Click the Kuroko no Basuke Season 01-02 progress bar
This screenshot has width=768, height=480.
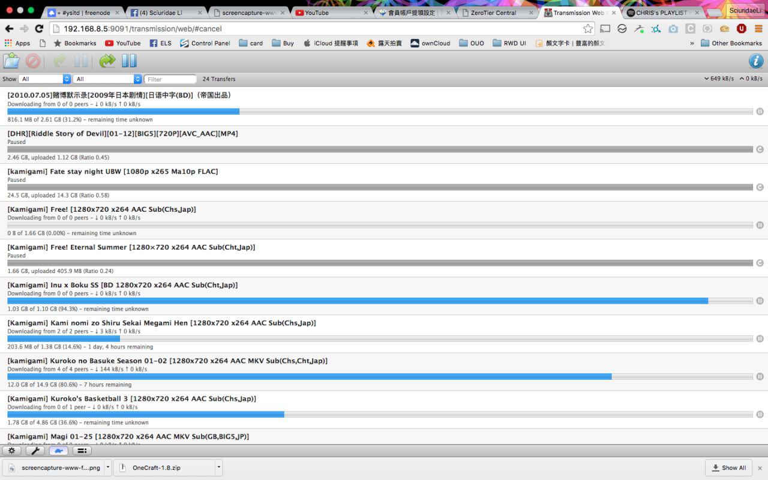[x=380, y=376]
